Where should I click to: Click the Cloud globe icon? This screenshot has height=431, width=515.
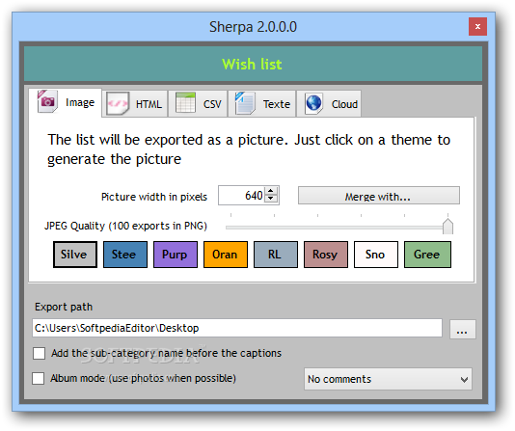pyautogui.click(x=313, y=103)
